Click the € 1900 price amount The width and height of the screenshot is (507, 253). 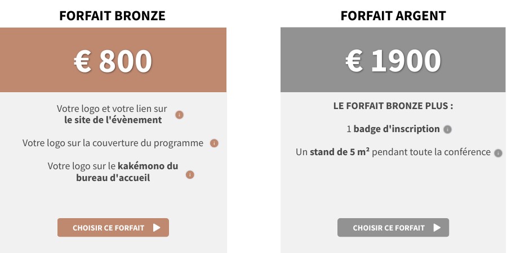click(393, 61)
